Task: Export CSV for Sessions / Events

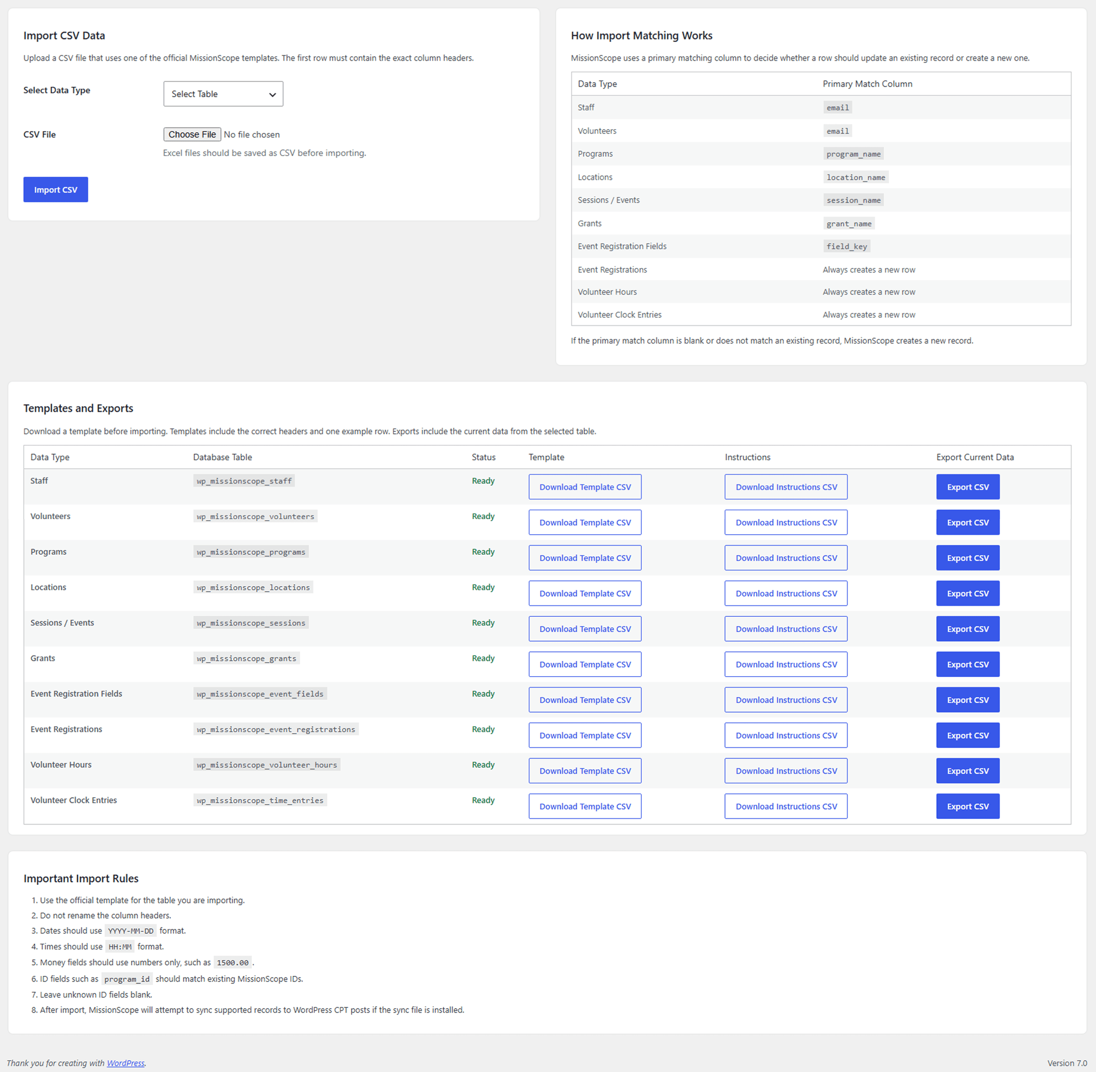Action: tap(968, 629)
